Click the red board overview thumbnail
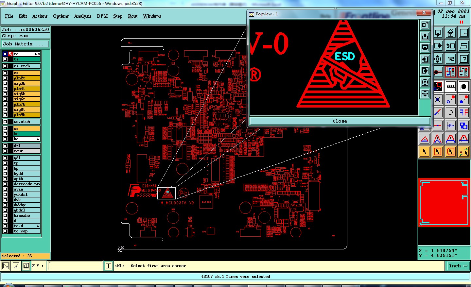This screenshot has height=287, width=471. (444, 203)
